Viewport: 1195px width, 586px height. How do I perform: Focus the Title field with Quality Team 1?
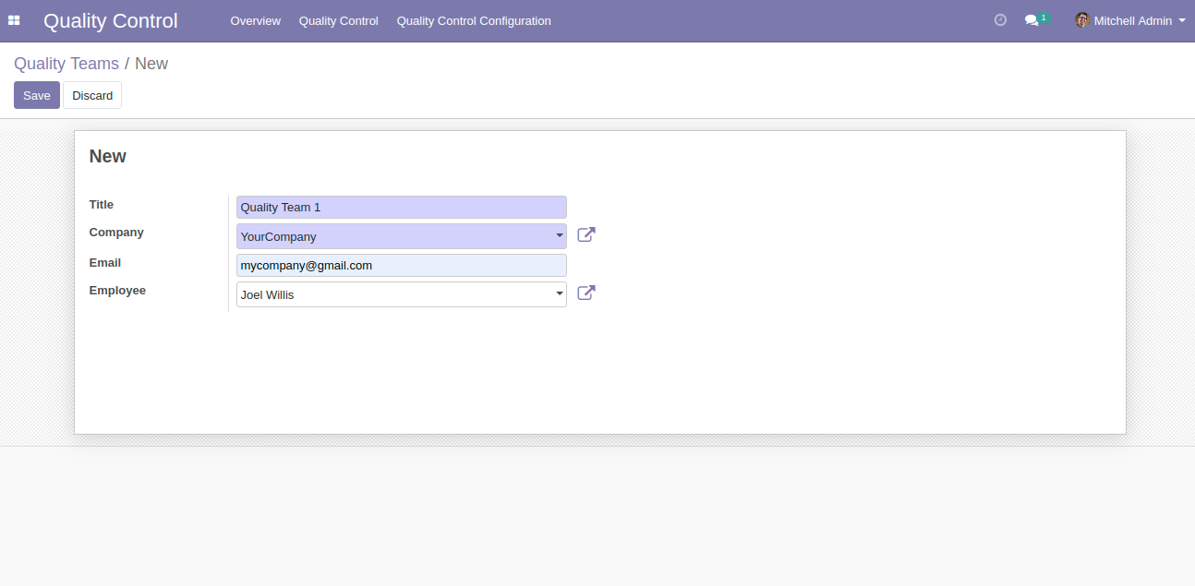click(x=402, y=208)
